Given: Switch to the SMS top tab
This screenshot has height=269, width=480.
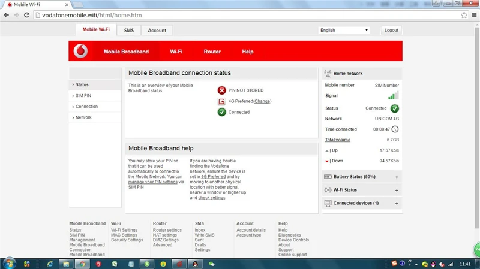Looking at the screenshot, I should pyautogui.click(x=129, y=31).
